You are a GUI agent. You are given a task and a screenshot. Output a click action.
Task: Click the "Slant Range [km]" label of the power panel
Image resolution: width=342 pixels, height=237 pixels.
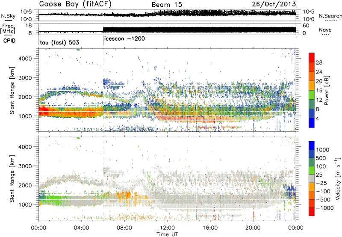coord(12,90)
